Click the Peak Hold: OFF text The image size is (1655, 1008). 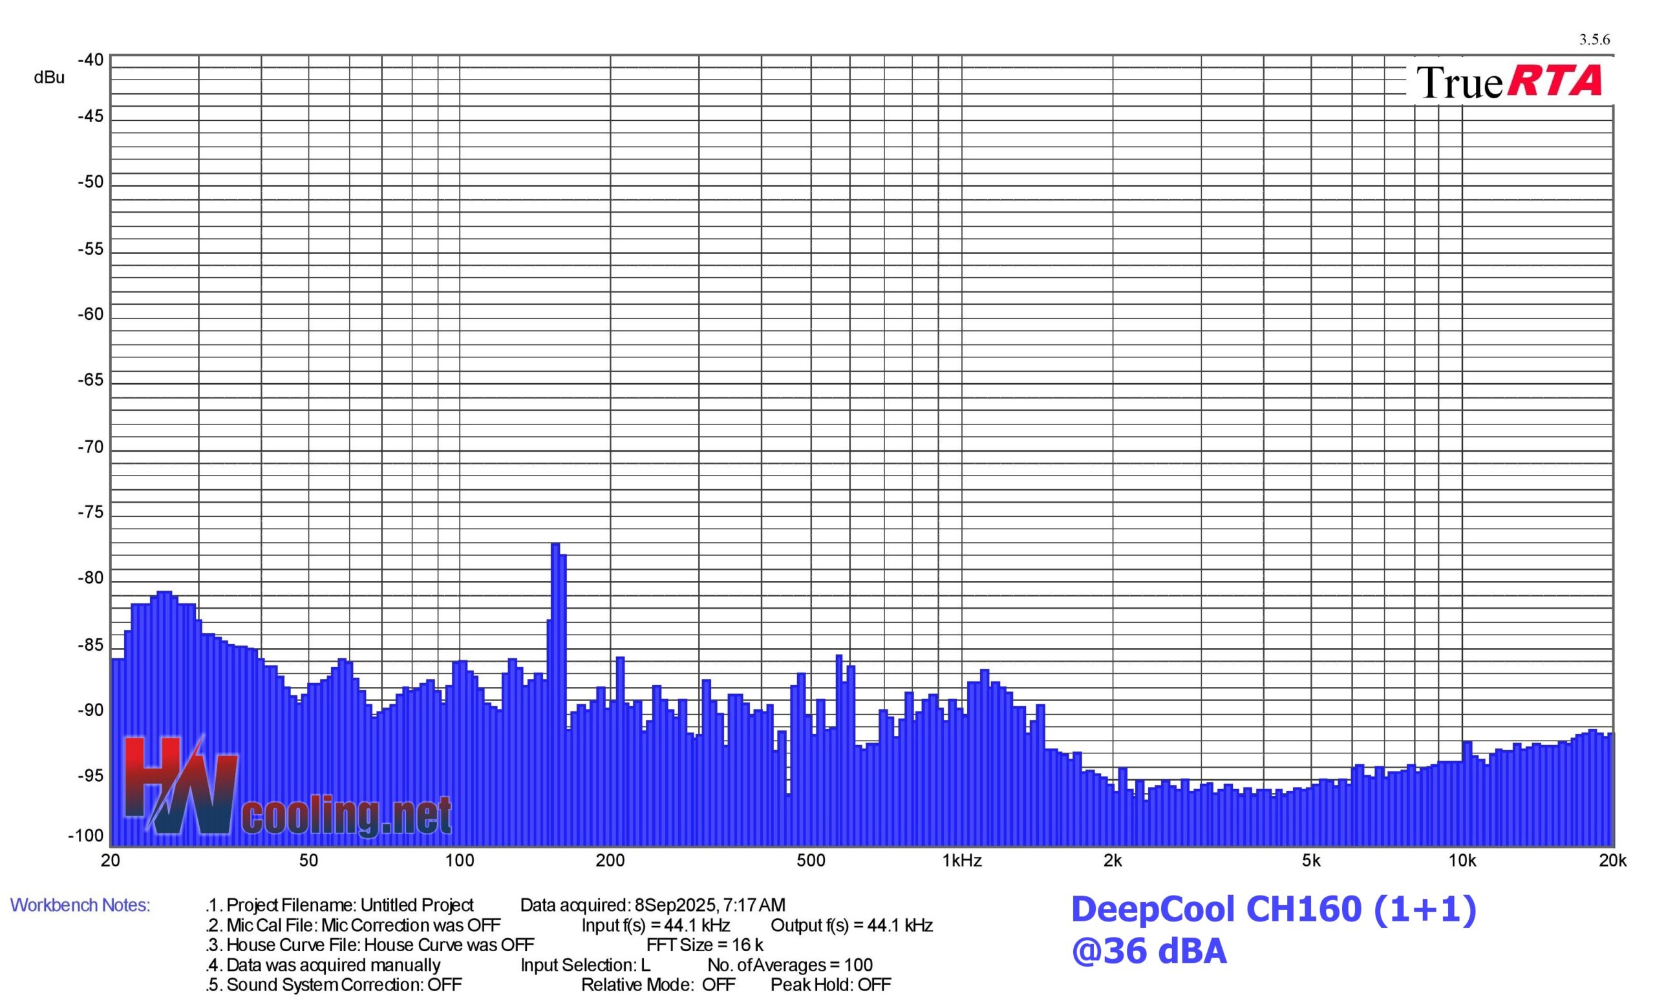point(830,985)
